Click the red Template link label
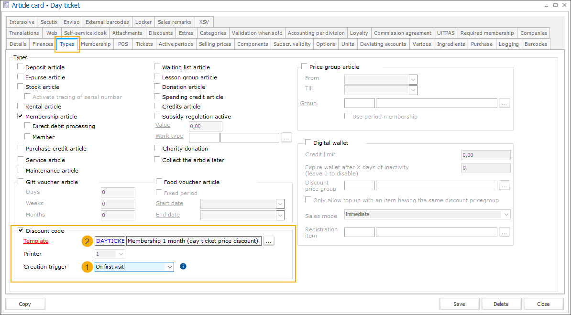571x315 pixels. coord(36,241)
